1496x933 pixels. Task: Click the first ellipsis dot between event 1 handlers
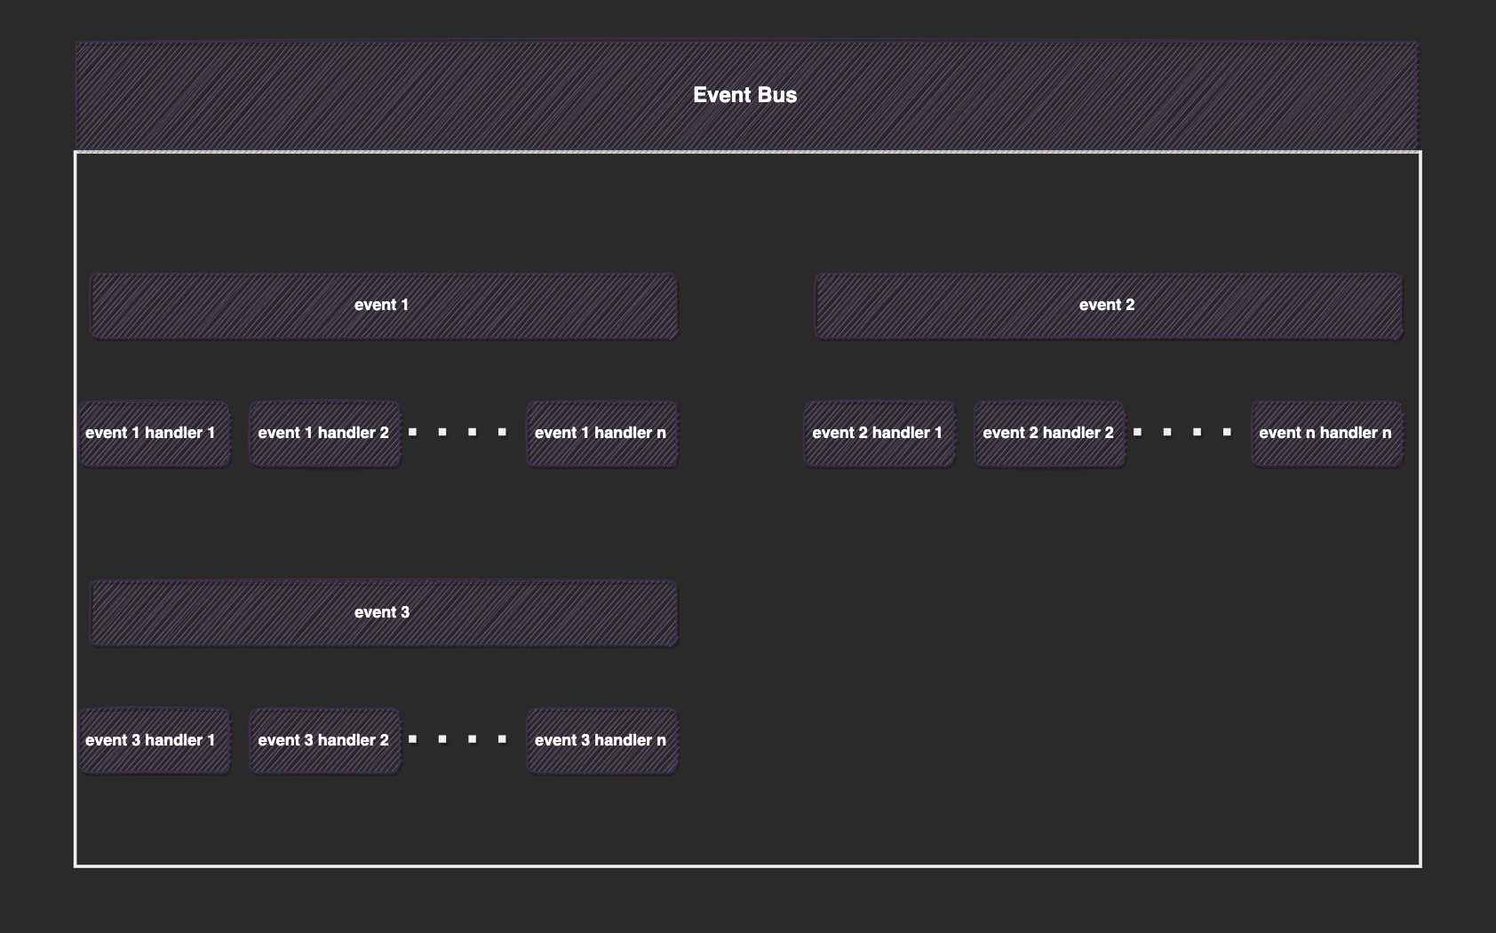(414, 433)
